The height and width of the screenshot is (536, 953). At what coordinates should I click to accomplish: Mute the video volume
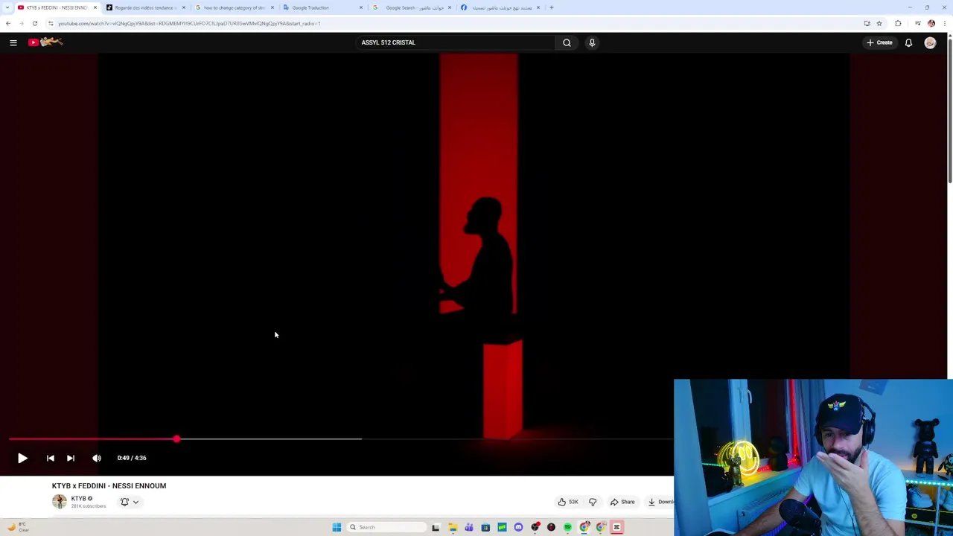point(97,458)
